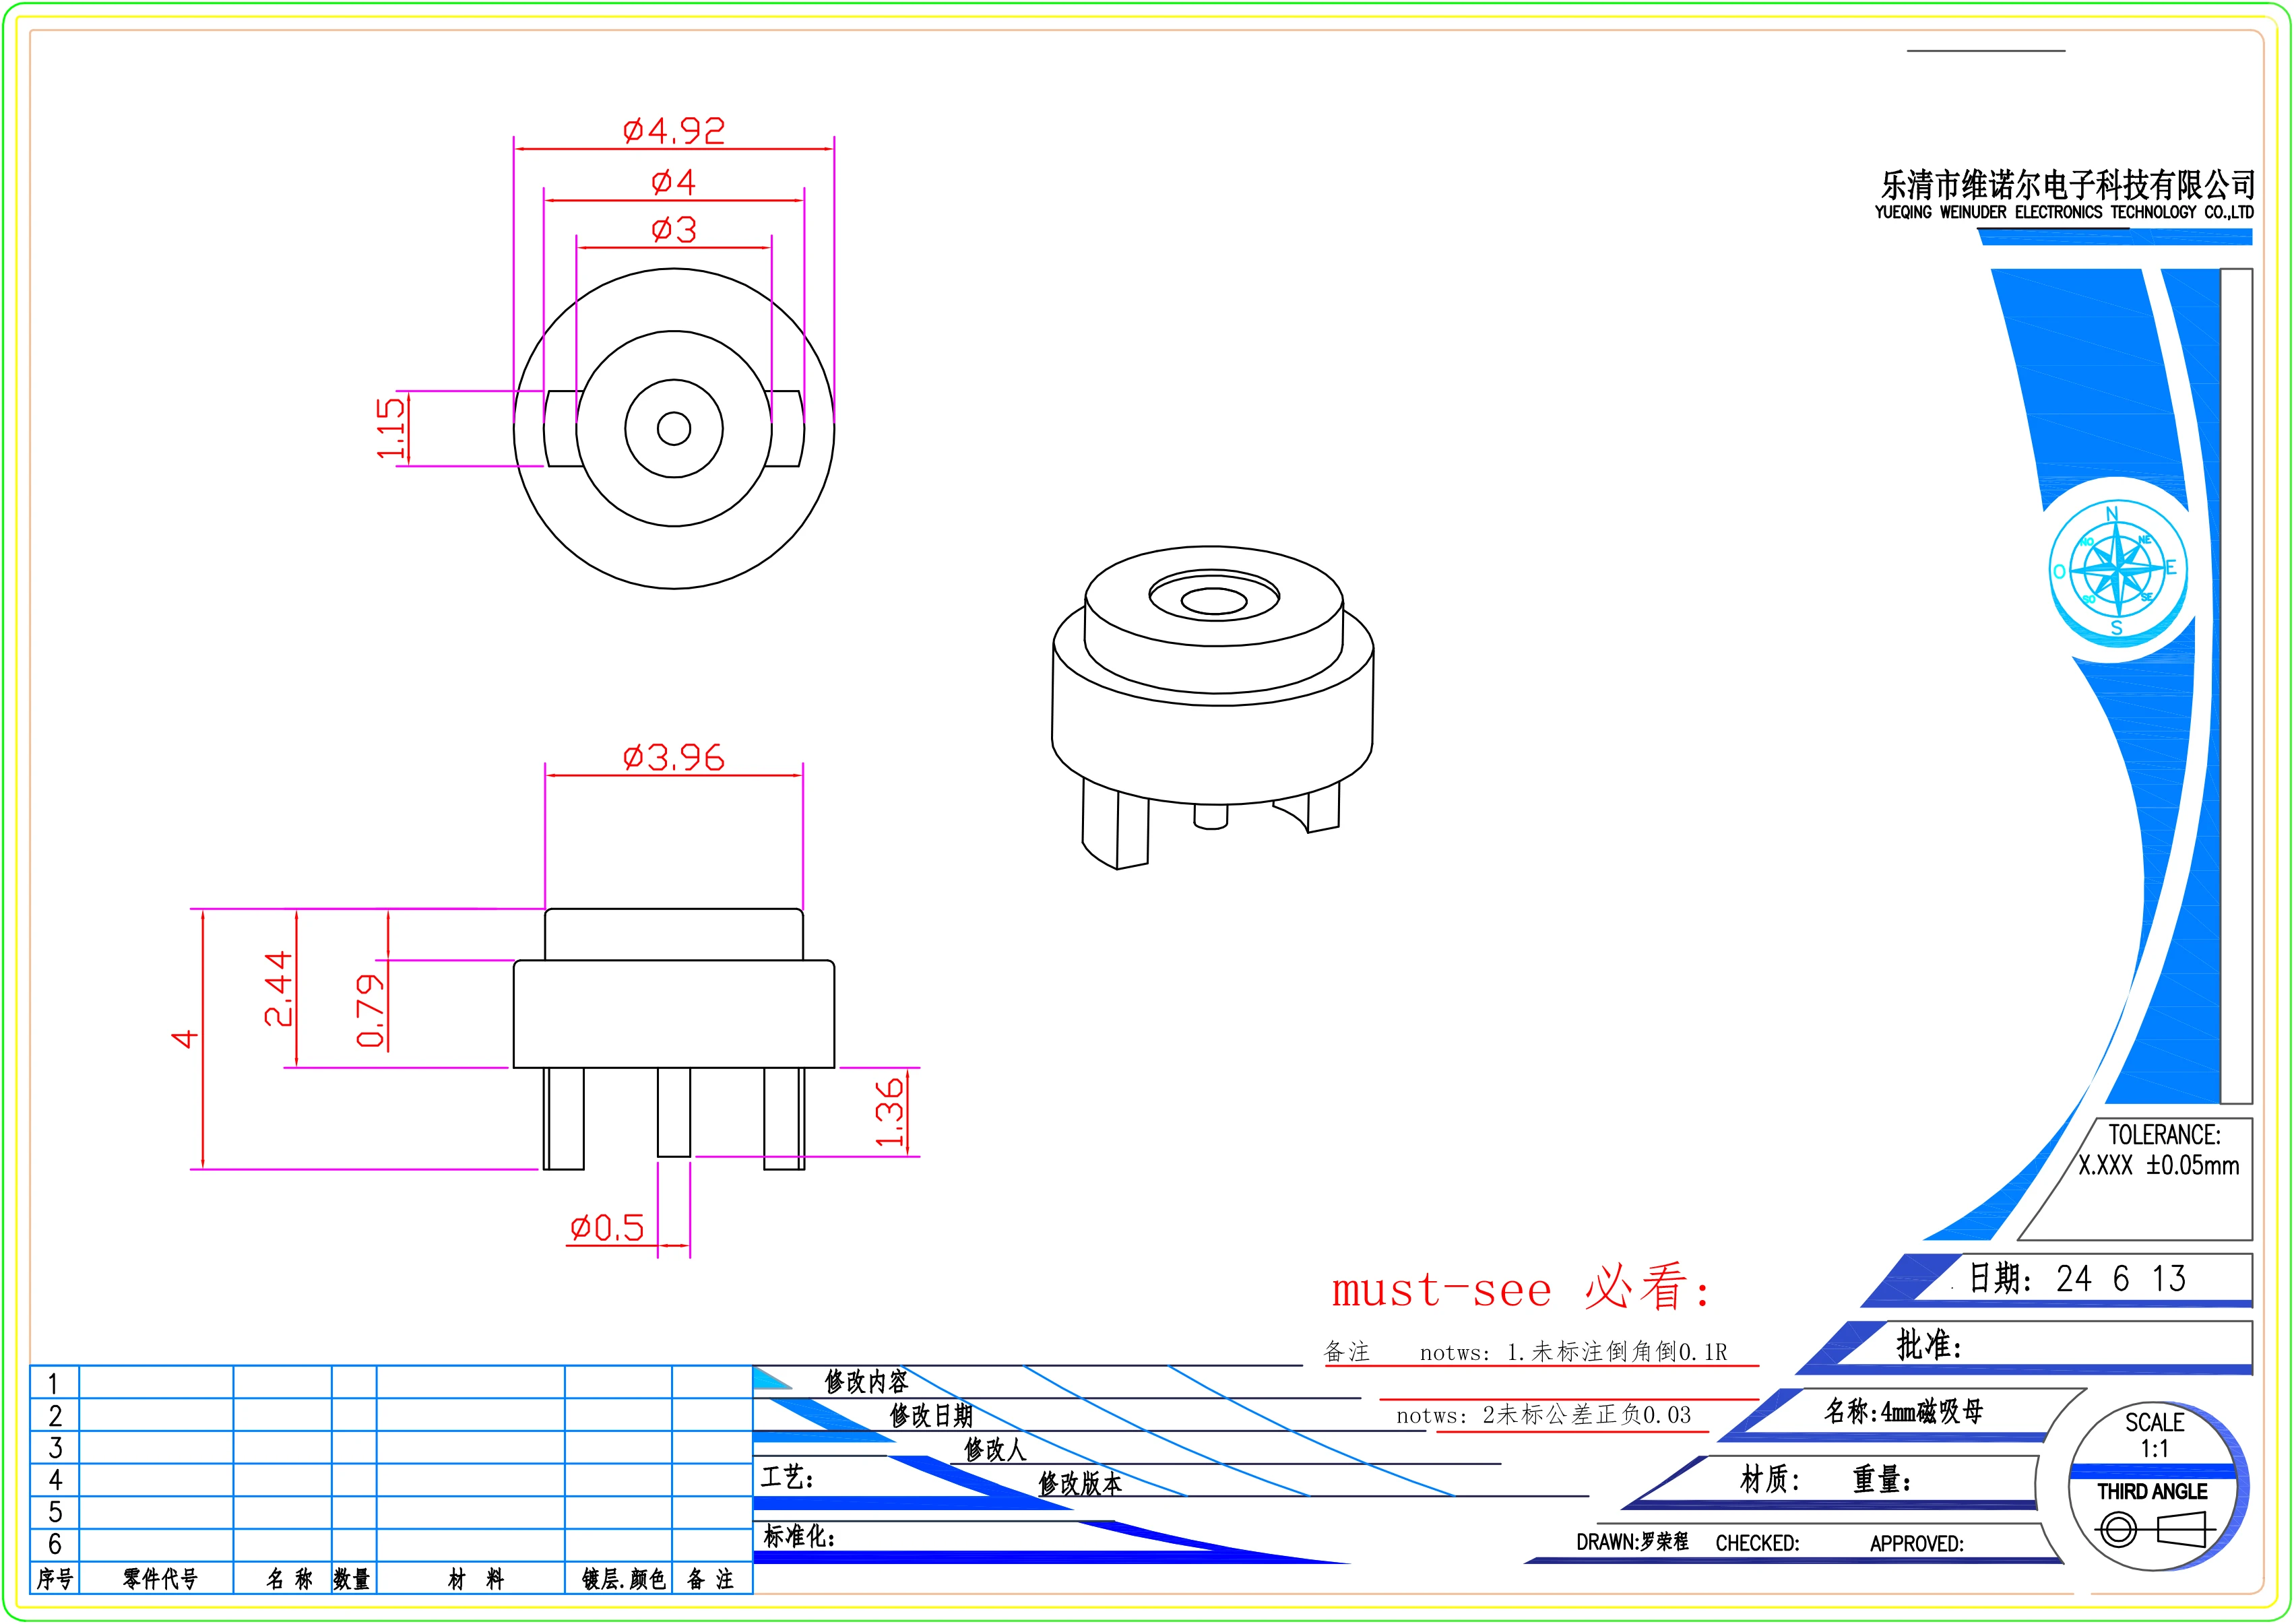Select the ø0.5 pin diameter dimension

pos(607,1228)
